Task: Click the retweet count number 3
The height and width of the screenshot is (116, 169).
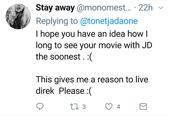Action: (x=84, y=107)
